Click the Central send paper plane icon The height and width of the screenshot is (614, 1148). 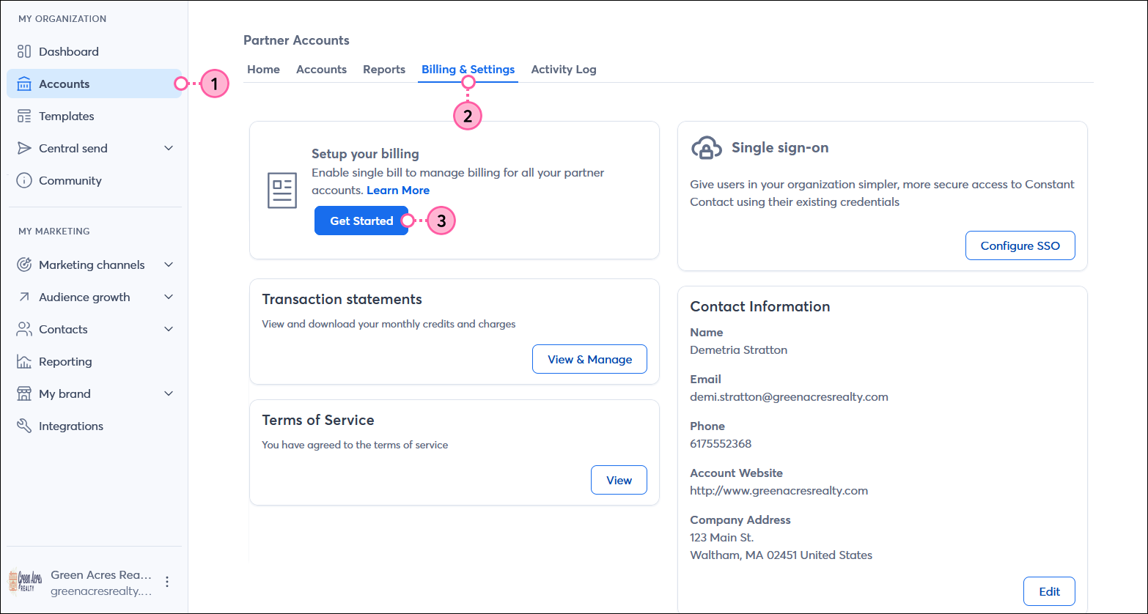[24, 148]
